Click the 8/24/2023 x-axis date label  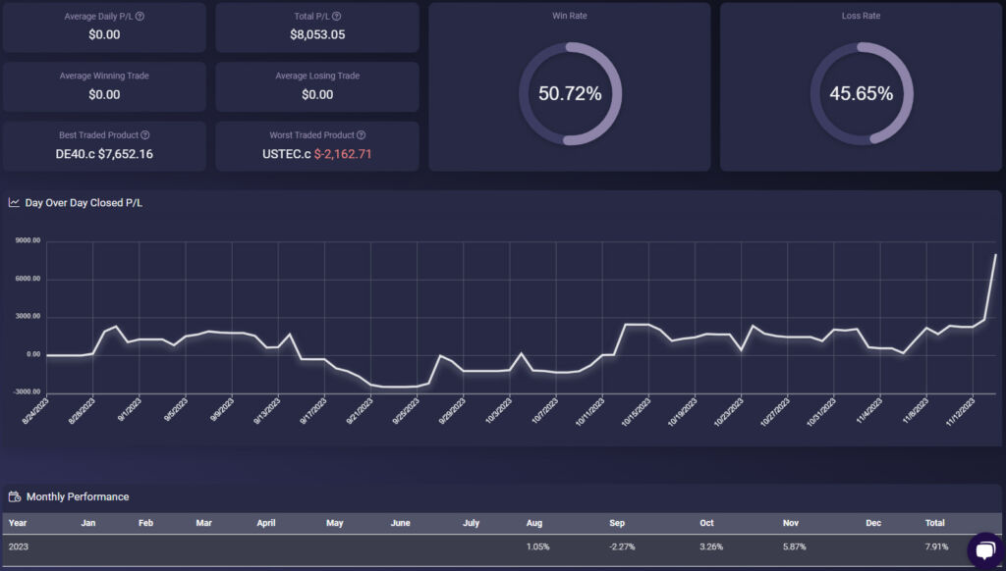coord(36,411)
